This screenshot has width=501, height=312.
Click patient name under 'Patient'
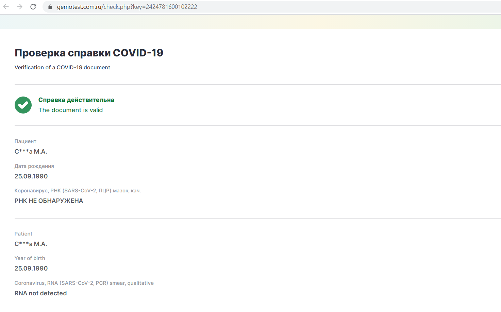pos(31,244)
